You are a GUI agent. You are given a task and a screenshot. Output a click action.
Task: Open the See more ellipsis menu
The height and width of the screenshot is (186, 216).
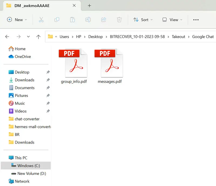point(196,20)
